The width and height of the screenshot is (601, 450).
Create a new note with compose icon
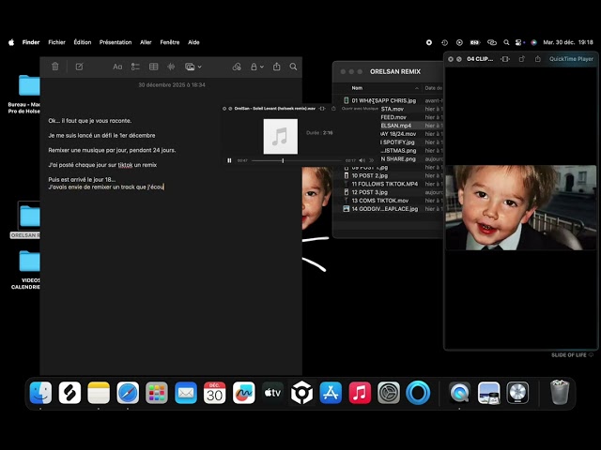click(79, 67)
